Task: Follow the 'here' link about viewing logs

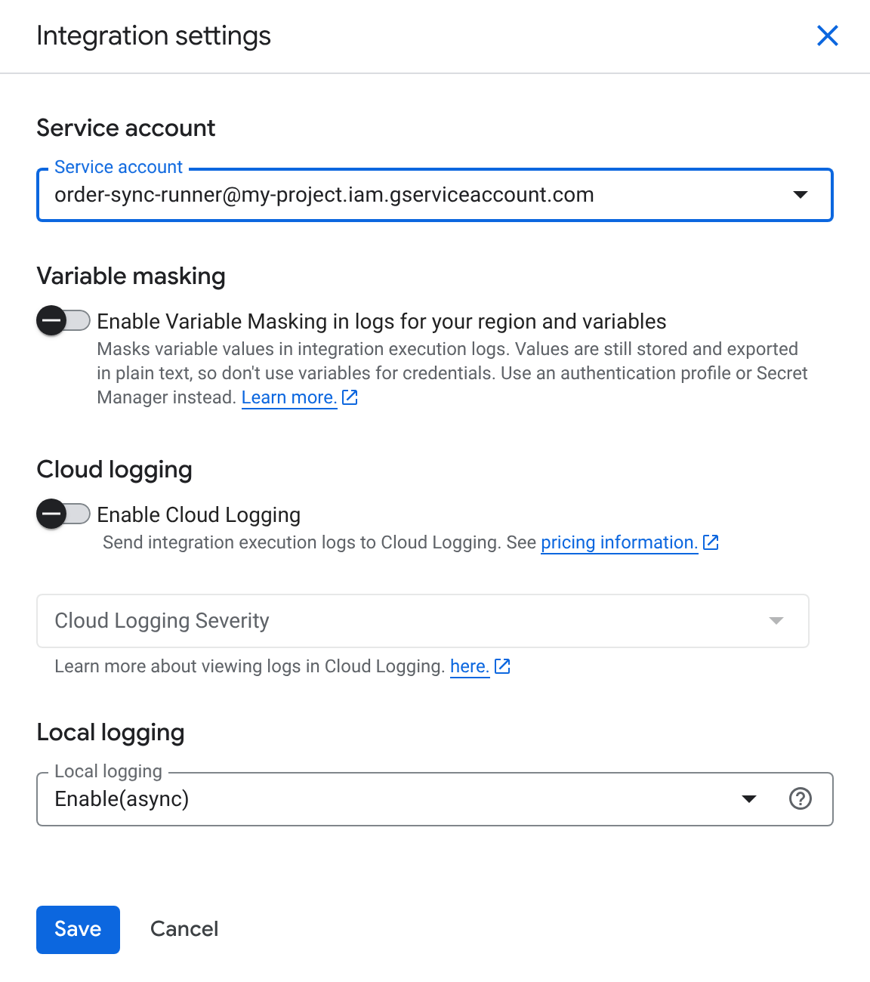Action: point(470,666)
